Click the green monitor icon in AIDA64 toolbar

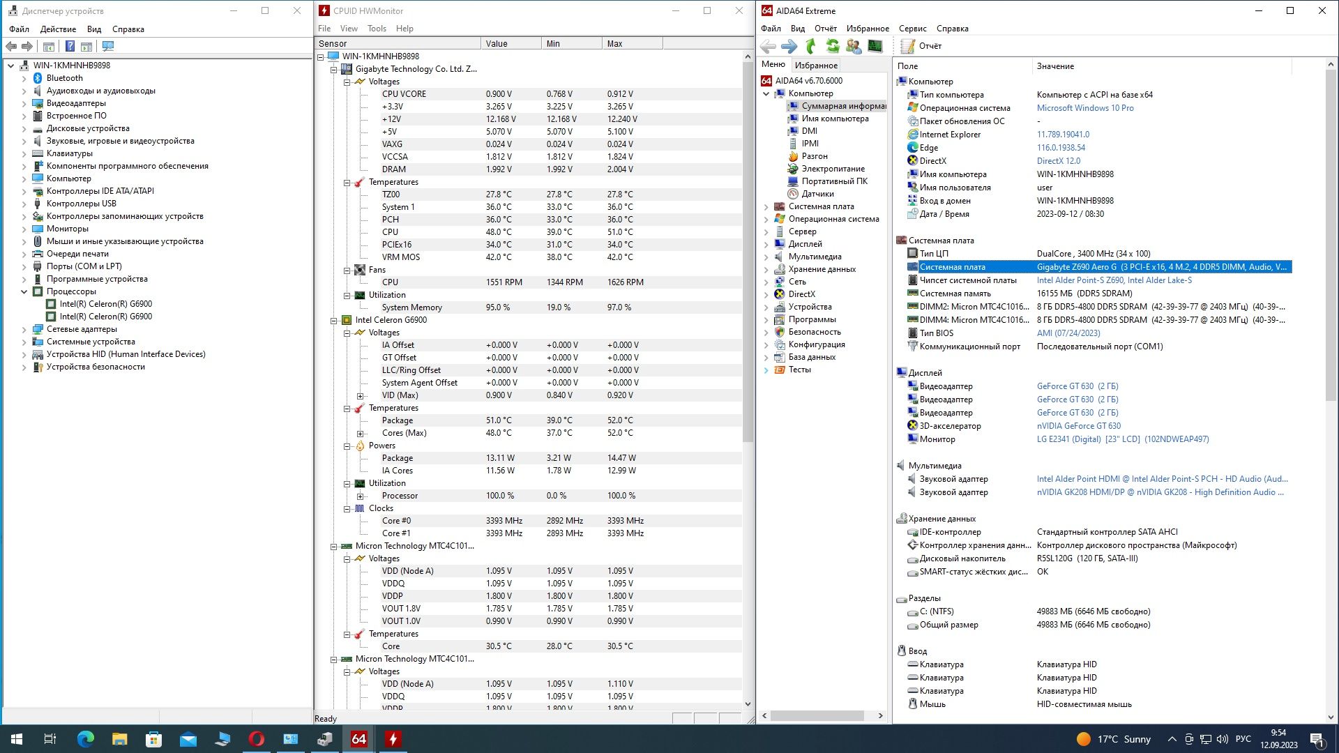pos(875,46)
